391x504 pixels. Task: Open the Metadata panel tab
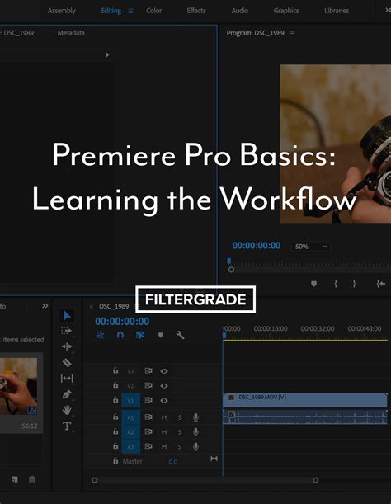[x=71, y=33]
